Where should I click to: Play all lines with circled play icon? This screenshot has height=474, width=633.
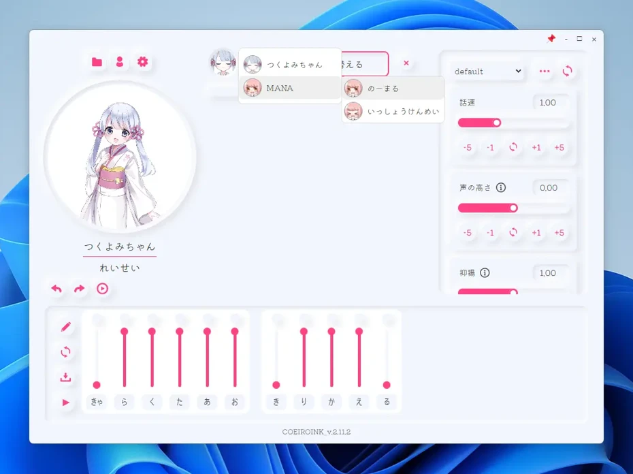point(103,289)
